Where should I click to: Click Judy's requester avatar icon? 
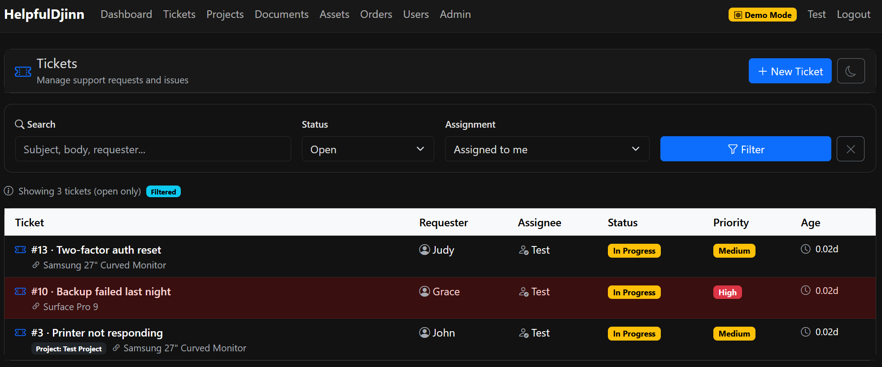424,250
